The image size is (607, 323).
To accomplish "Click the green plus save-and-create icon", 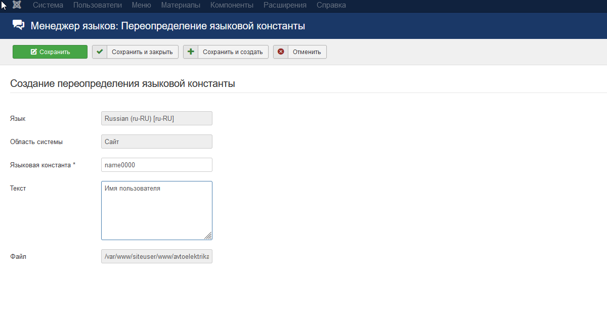I will click(x=191, y=52).
